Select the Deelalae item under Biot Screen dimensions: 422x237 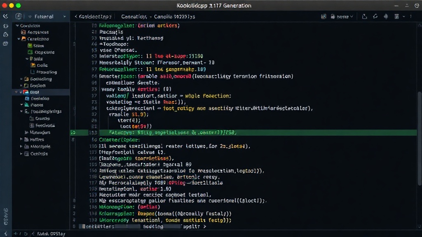coord(40,98)
